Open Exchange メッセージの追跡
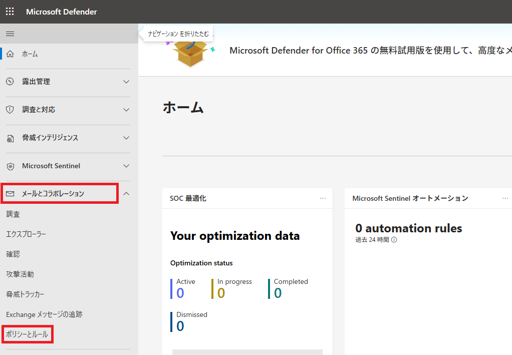512x355 pixels. [45, 314]
